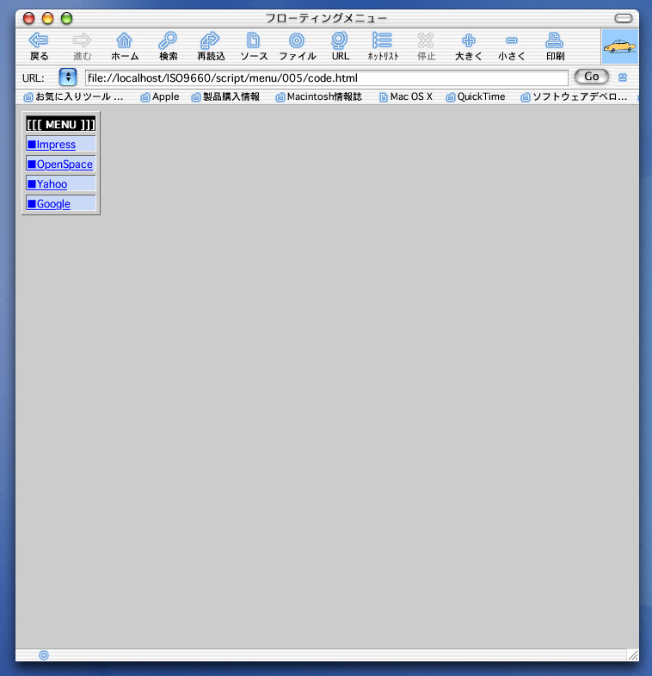Click the green zoom window button
The height and width of the screenshot is (676, 652).
(66, 19)
